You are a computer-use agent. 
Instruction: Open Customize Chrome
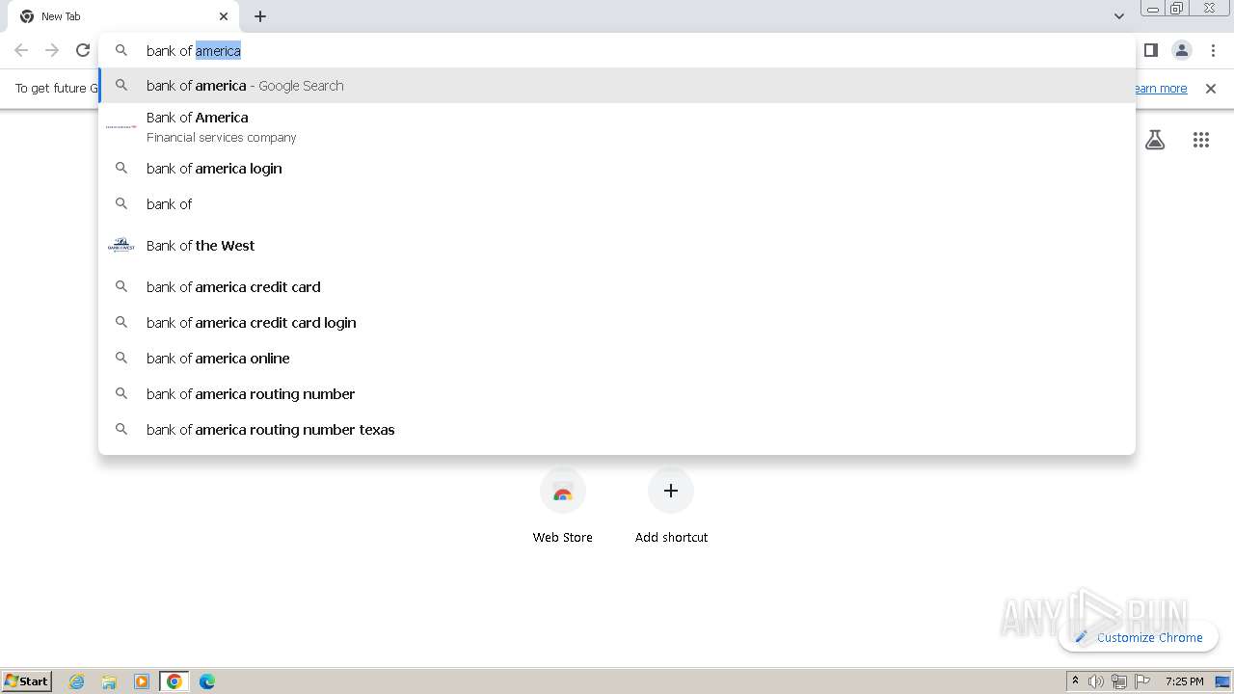[x=1139, y=637]
